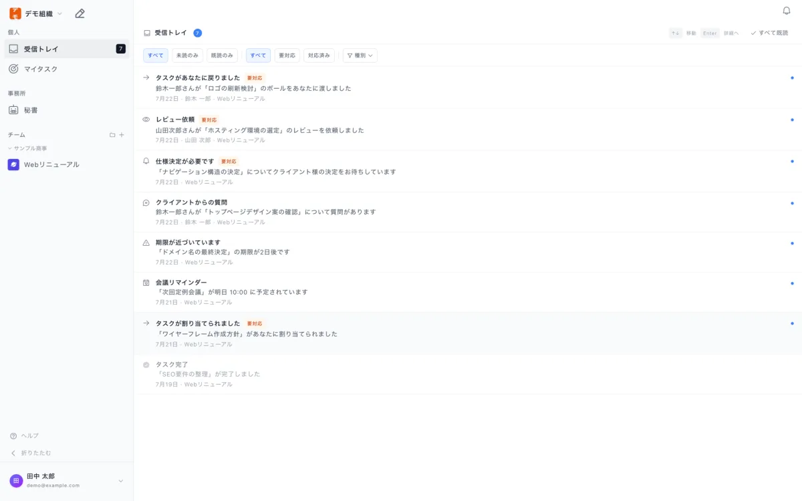The height and width of the screenshot is (501, 802).
Task: Click chat bubble icon of クライアントからの質問
Action: click(x=146, y=202)
